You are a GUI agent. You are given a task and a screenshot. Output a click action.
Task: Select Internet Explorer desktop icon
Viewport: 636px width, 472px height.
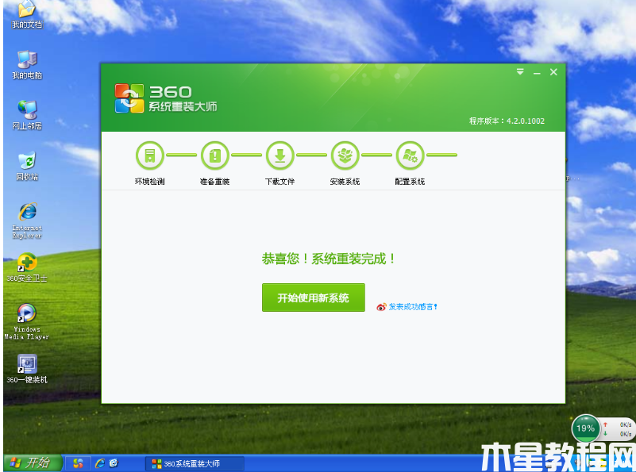(x=27, y=221)
